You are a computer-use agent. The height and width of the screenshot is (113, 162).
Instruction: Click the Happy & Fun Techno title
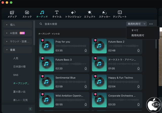coord(120,78)
